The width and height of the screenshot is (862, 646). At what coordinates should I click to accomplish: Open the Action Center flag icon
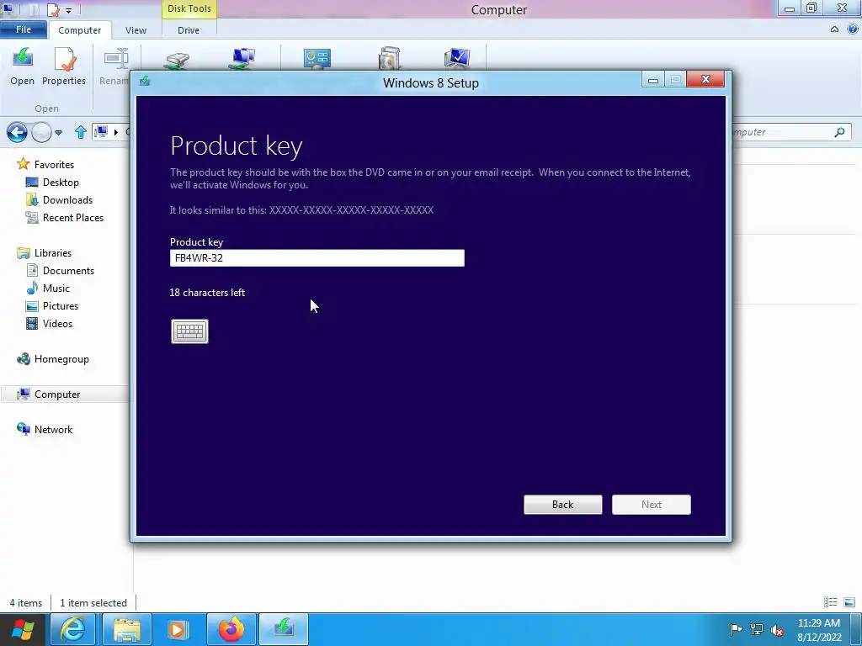point(736,629)
